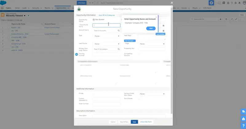Click the blue button above the Stage label

point(130,41)
